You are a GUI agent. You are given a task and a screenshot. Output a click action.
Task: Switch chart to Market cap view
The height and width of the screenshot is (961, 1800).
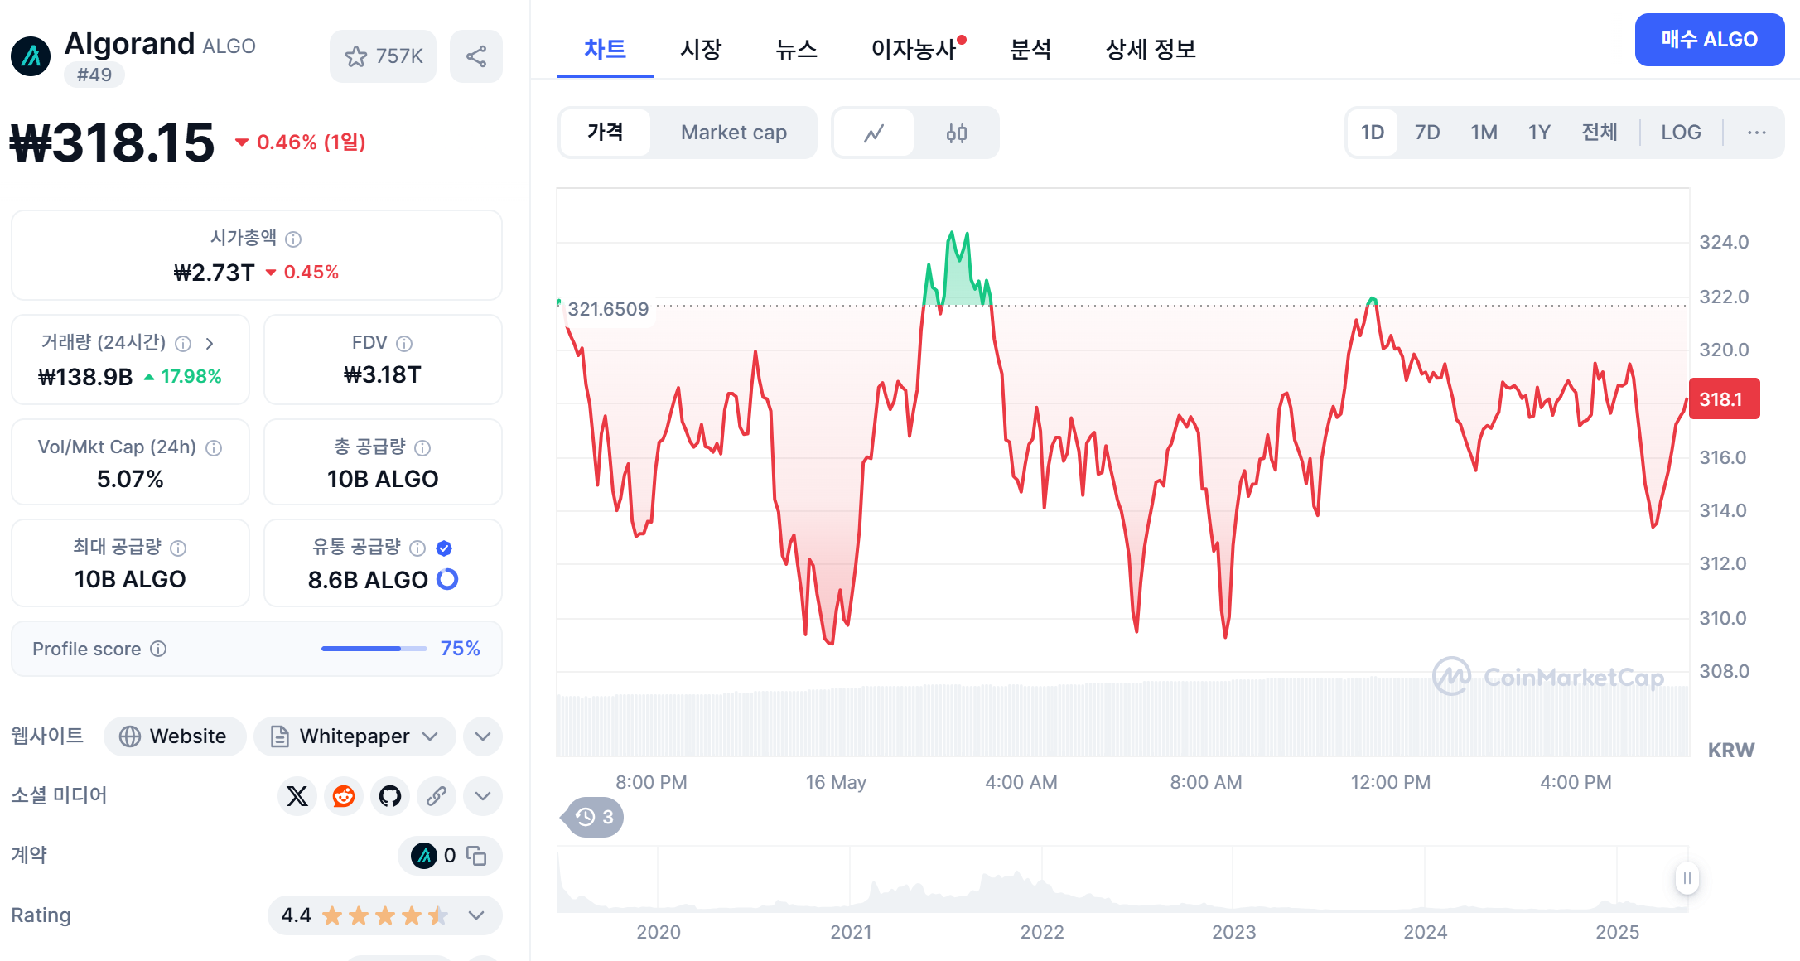[x=734, y=133]
